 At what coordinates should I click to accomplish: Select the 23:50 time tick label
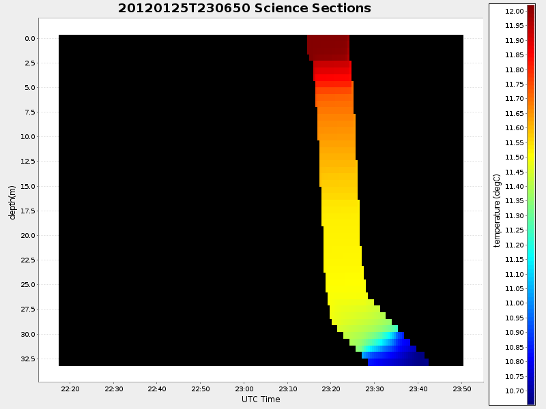pyautogui.click(x=461, y=389)
